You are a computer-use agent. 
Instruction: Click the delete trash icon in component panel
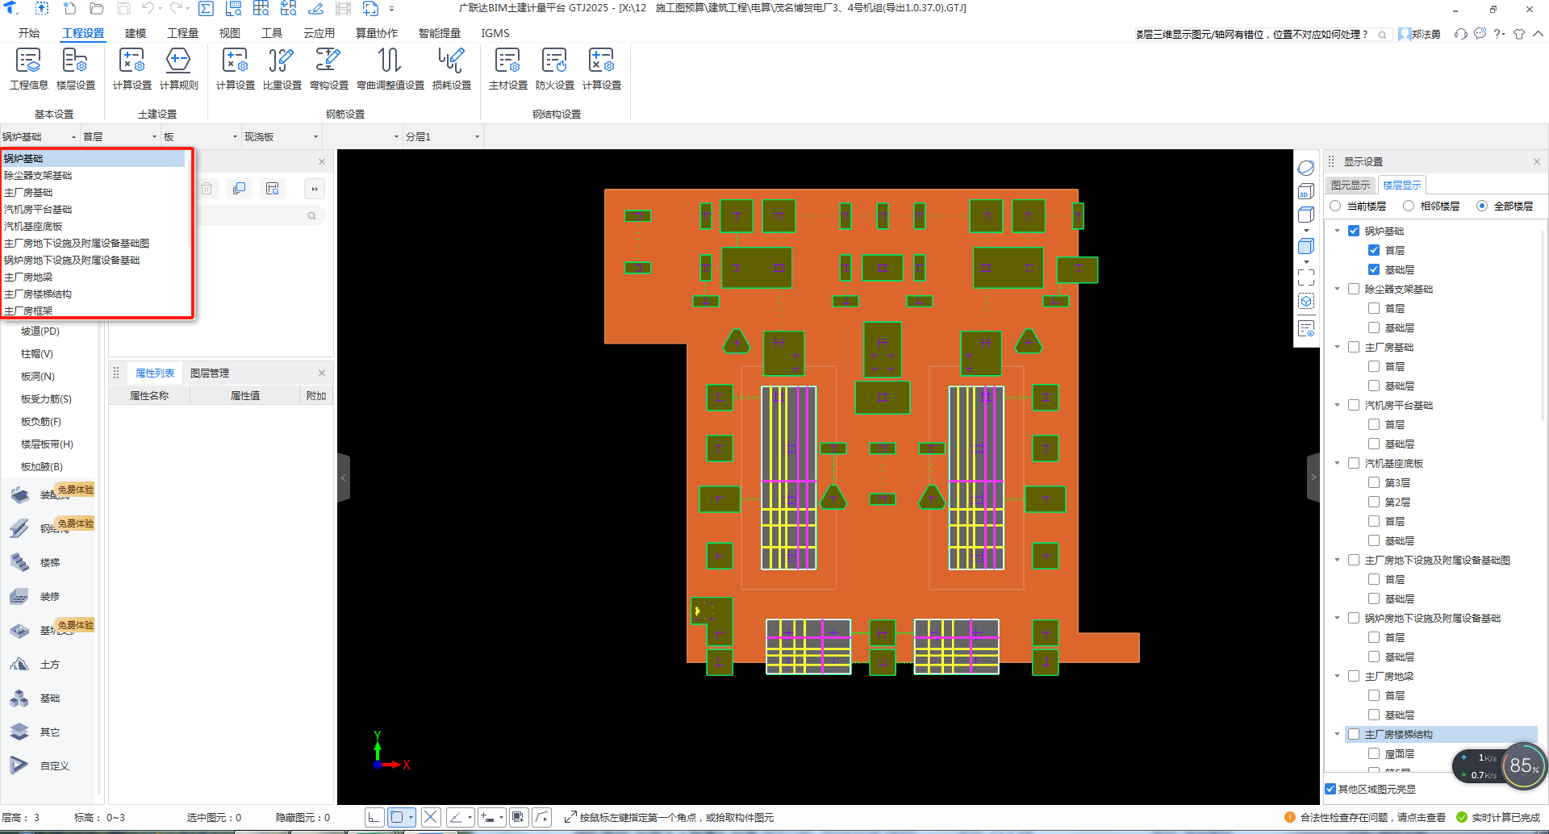207,189
